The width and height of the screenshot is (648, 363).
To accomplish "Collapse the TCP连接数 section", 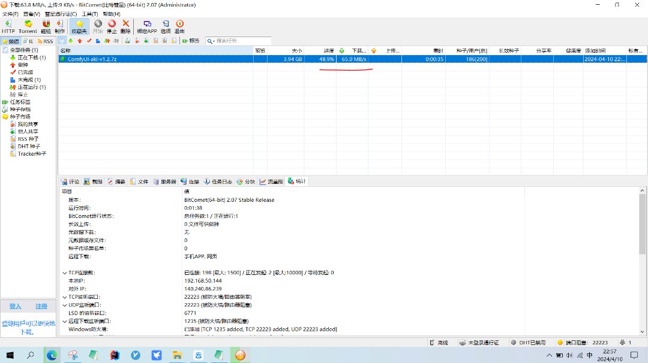I will (x=64, y=273).
